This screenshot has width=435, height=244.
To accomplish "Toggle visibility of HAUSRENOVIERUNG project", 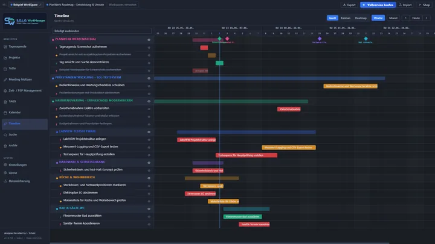I will pos(149,101).
